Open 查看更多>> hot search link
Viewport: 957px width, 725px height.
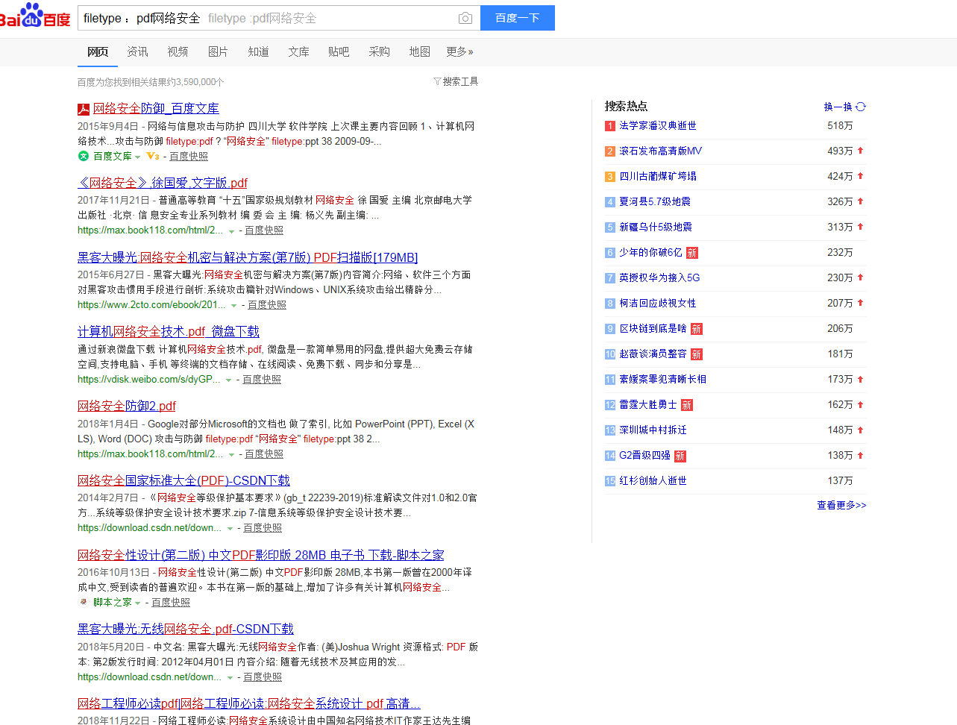tap(841, 505)
